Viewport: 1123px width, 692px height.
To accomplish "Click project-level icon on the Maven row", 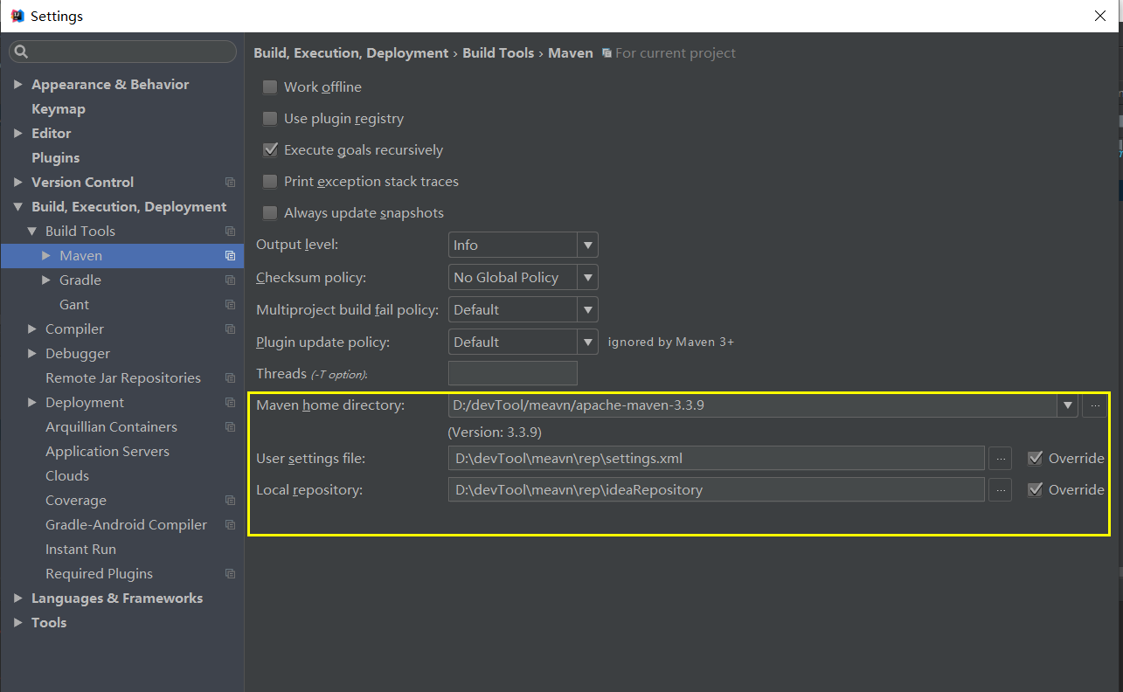I will (230, 256).
